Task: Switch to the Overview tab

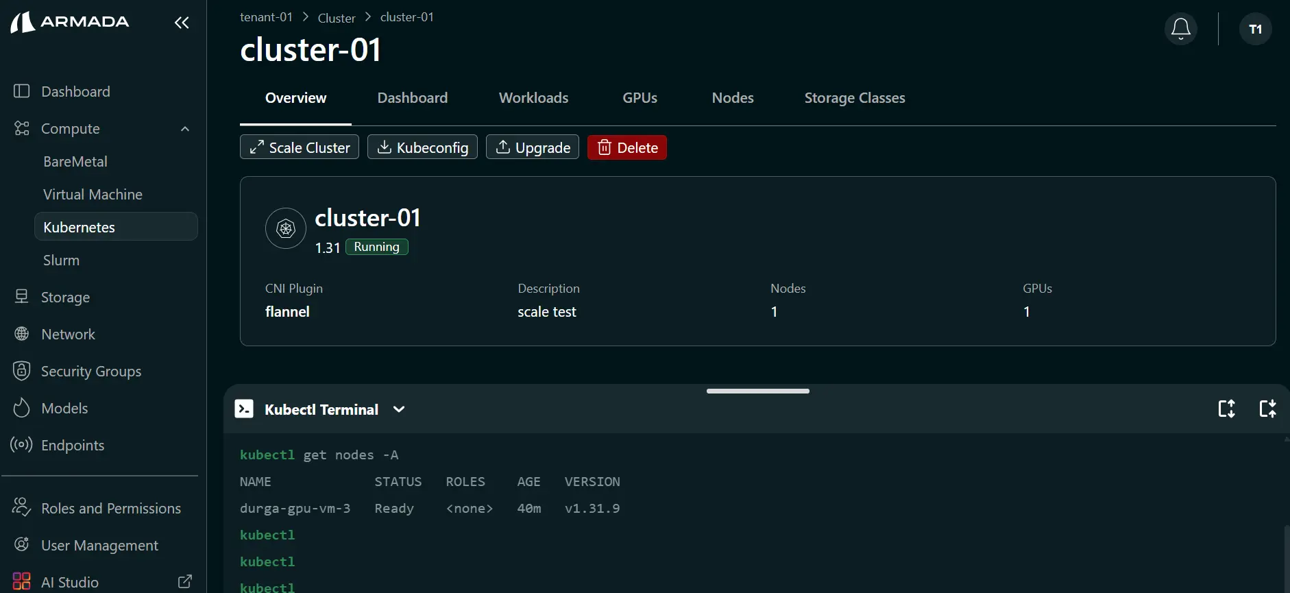Action: tap(295, 98)
